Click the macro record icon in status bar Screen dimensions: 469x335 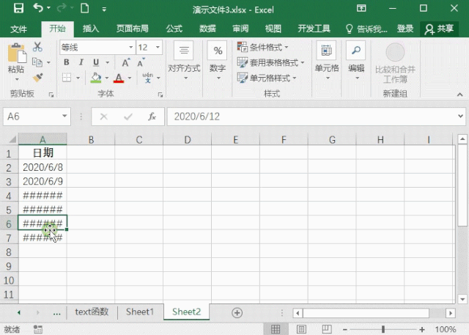(38, 329)
